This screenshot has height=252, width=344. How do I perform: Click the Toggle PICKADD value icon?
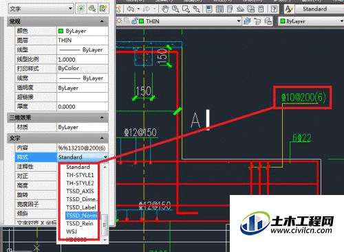pos(81,9)
